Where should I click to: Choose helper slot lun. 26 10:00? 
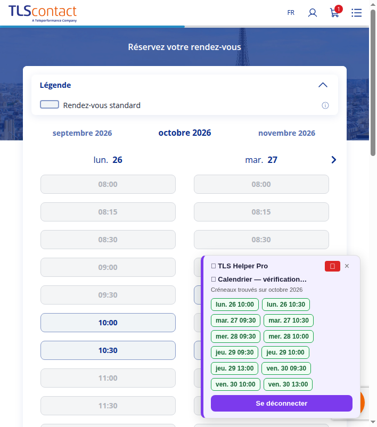234,305
